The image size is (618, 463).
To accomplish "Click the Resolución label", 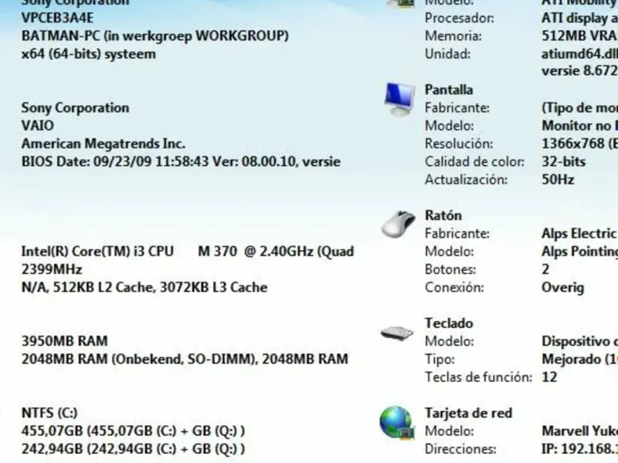I will tap(459, 144).
